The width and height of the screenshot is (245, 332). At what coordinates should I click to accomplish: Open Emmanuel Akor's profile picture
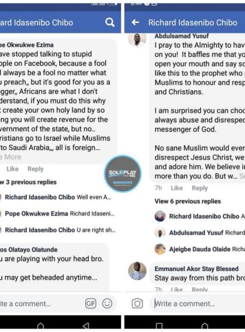[137, 271]
